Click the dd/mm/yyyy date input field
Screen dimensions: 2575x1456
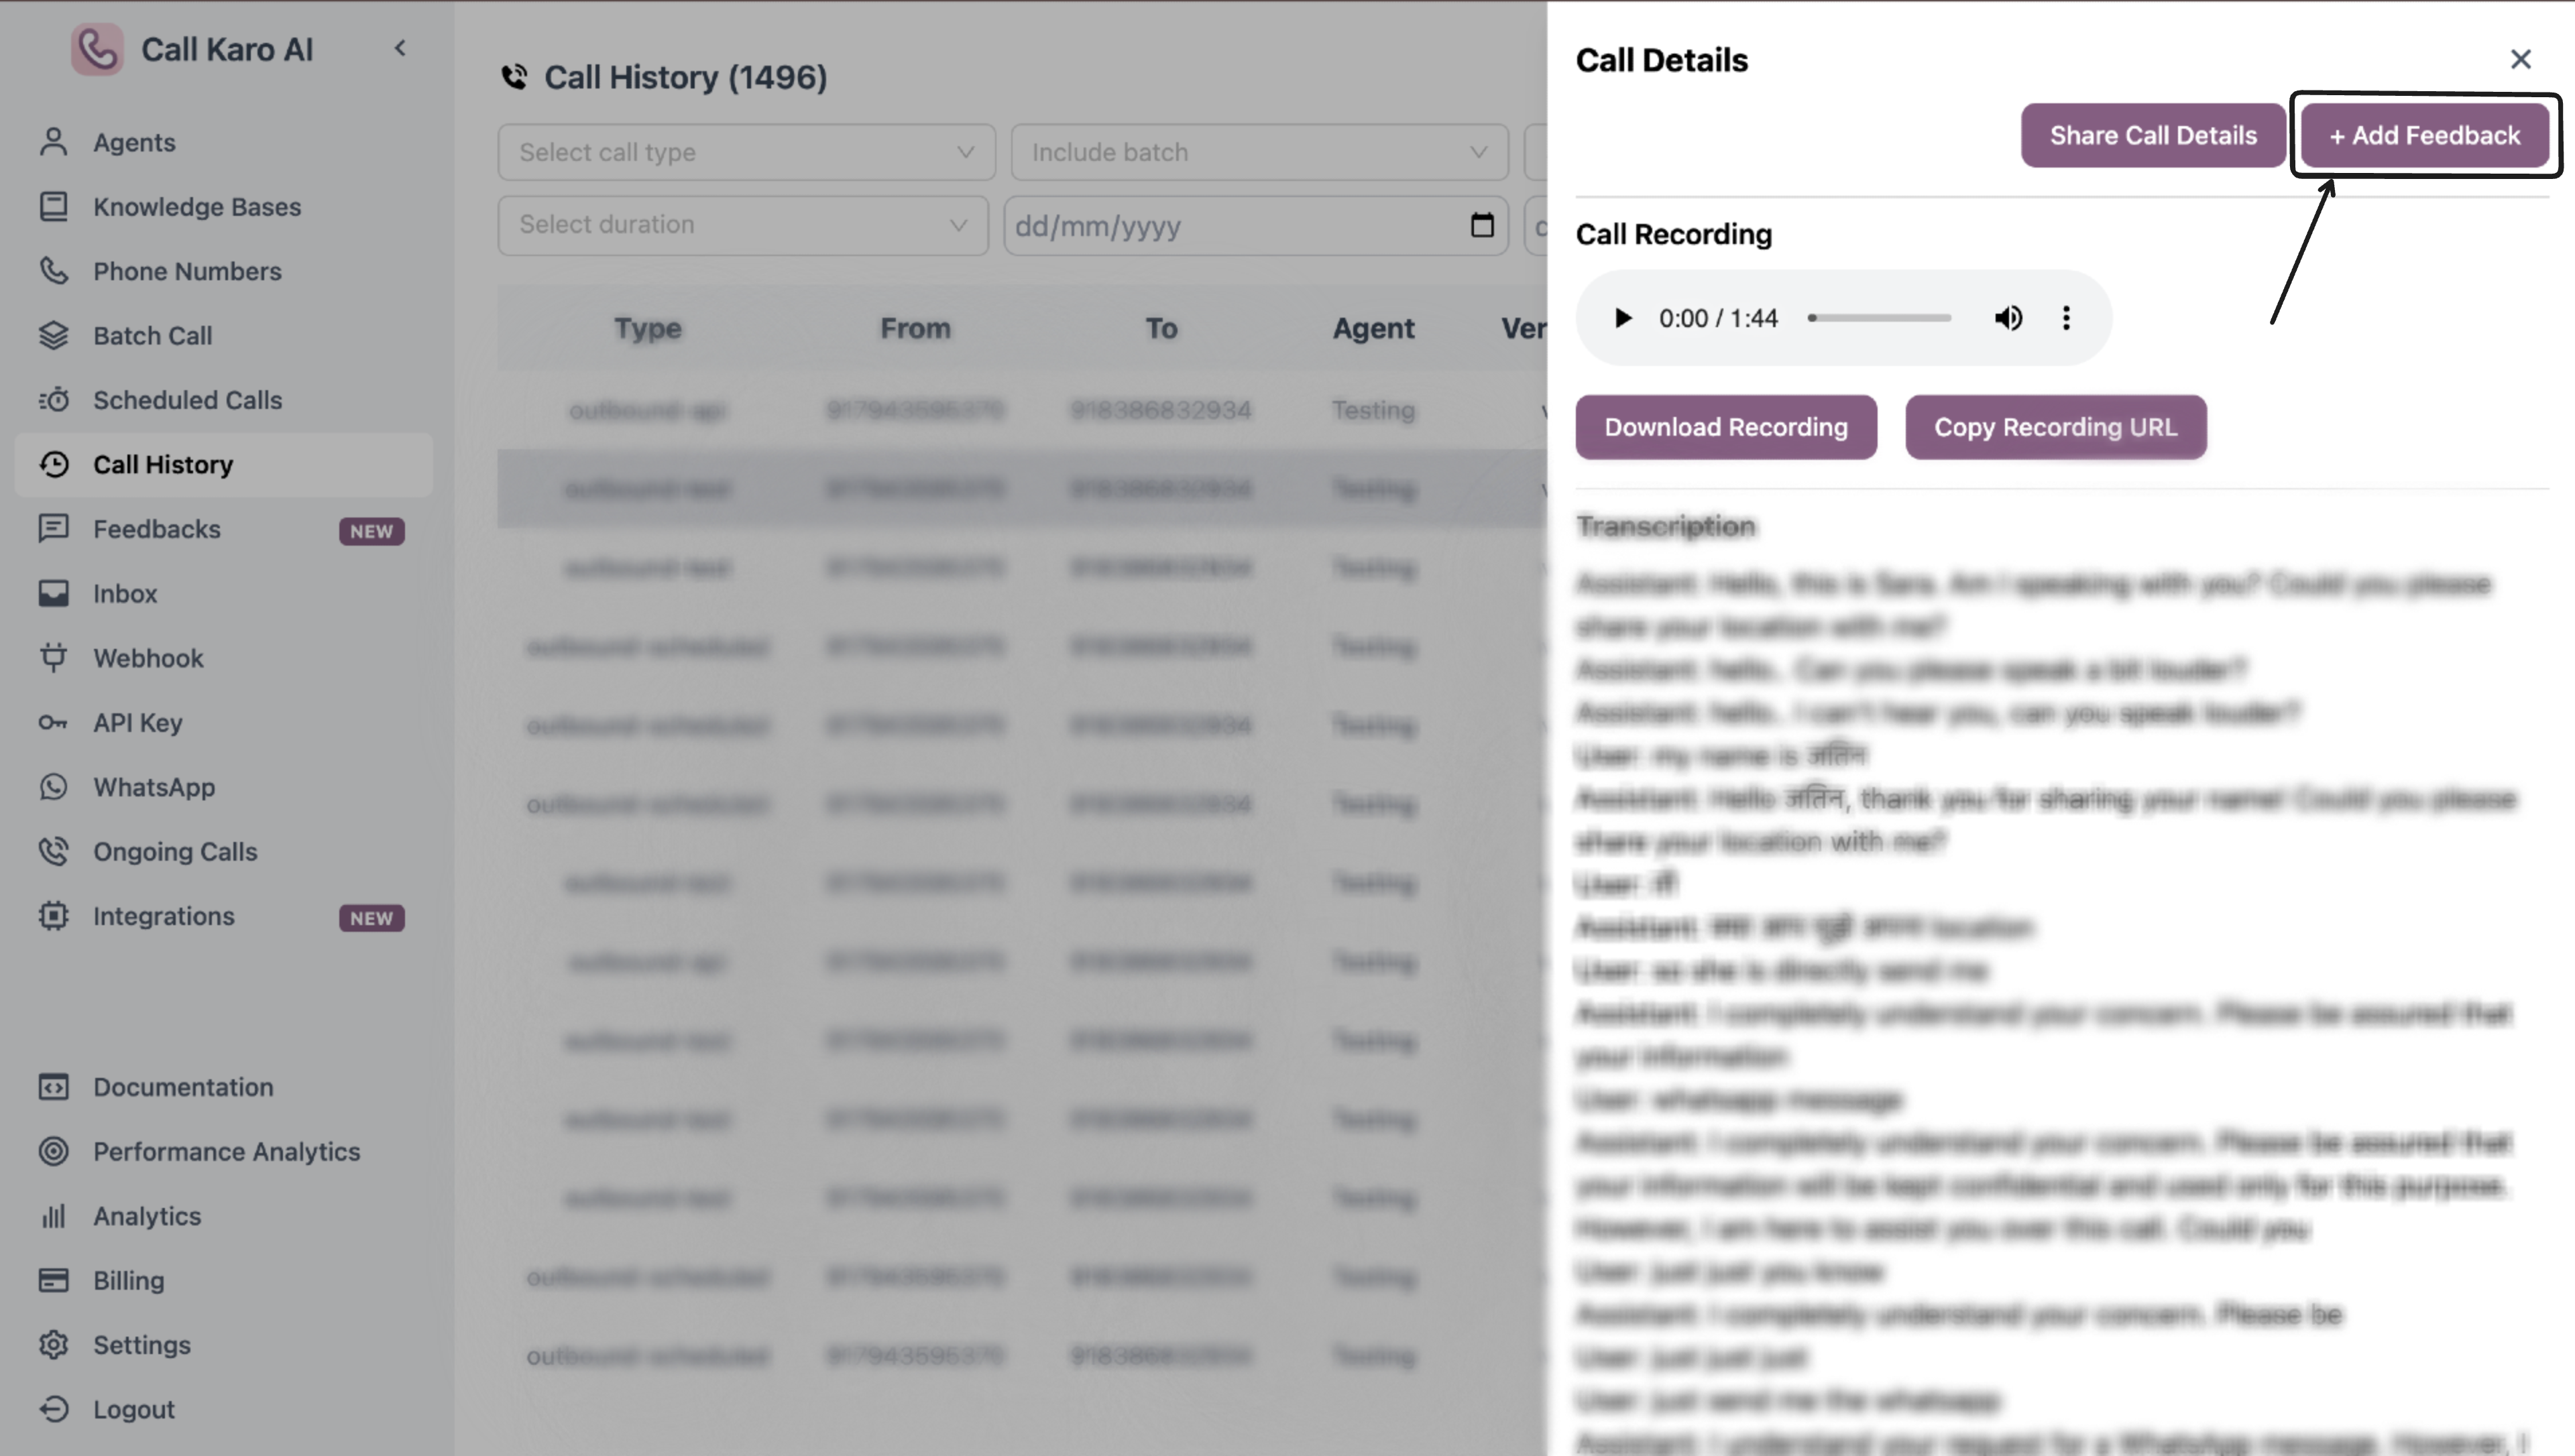(1230, 226)
